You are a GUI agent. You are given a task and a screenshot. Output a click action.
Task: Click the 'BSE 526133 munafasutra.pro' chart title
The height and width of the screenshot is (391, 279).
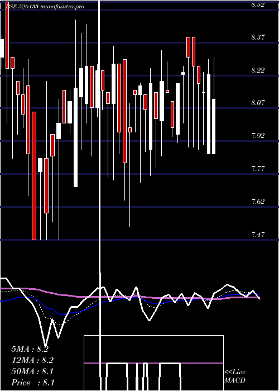[44, 7]
